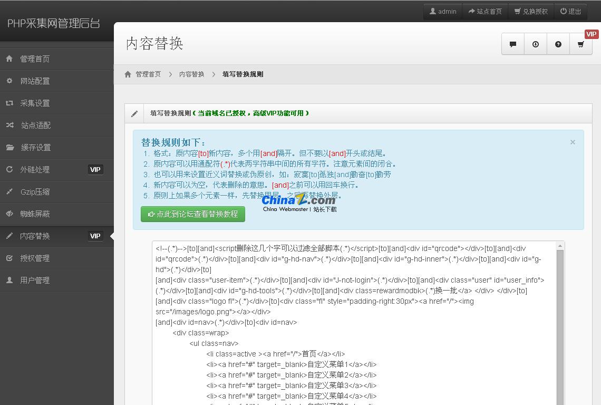Open 授权管理 sidebar item
Image resolution: width=601 pixels, height=405 pixels.
click(57, 258)
